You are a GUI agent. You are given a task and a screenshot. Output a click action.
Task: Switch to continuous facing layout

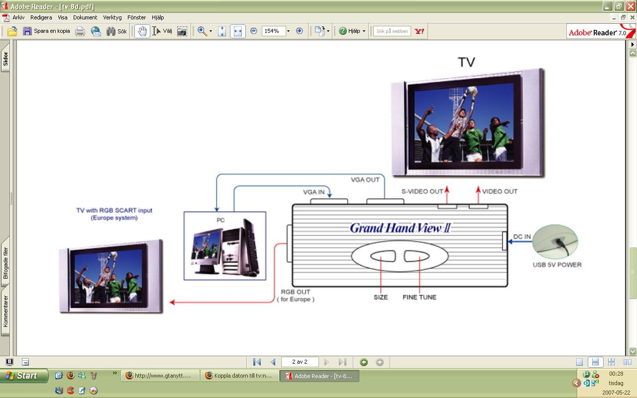click(611, 362)
